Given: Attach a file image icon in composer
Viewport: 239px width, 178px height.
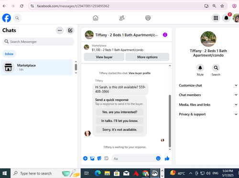Looking at the screenshot, I should pyautogui.click(x=92, y=158).
